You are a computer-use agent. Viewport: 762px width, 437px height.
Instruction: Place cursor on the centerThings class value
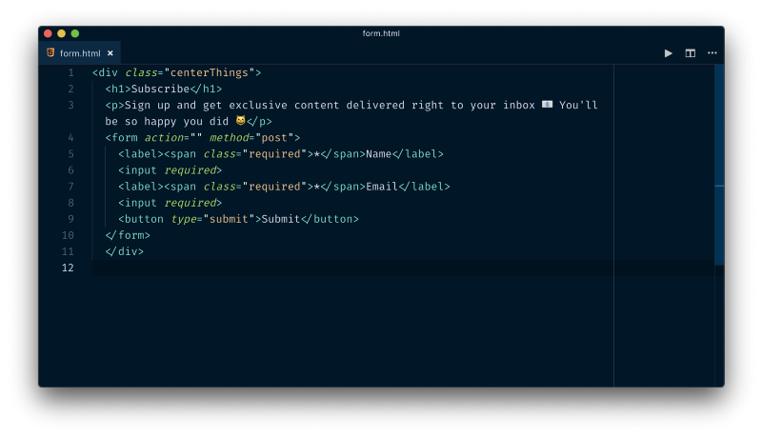point(209,72)
